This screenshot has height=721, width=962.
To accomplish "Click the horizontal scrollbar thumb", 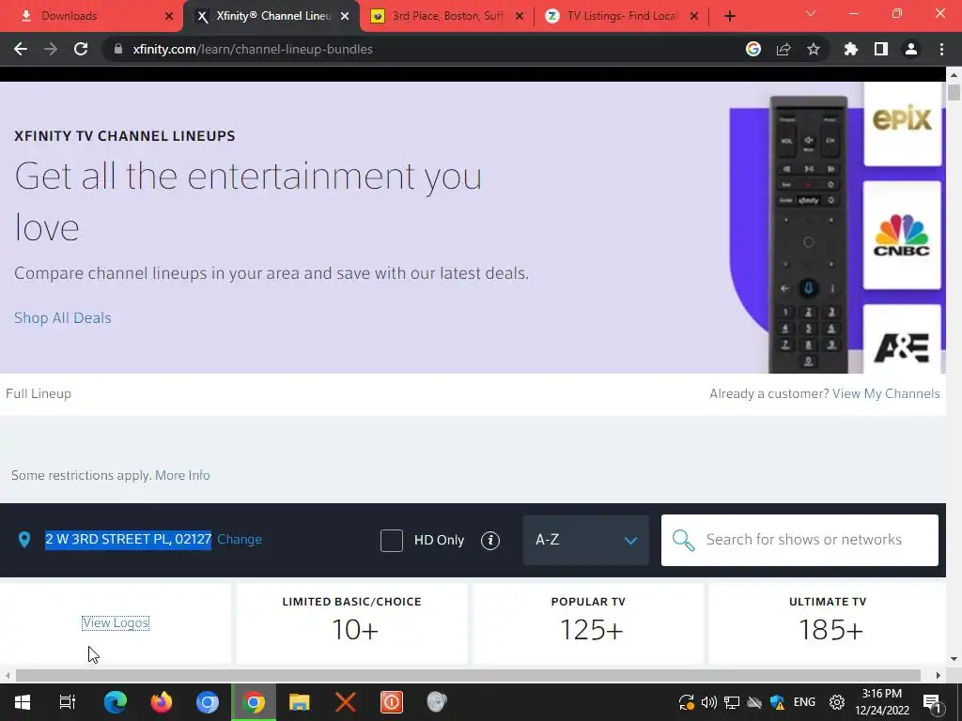I will point(468,675).
